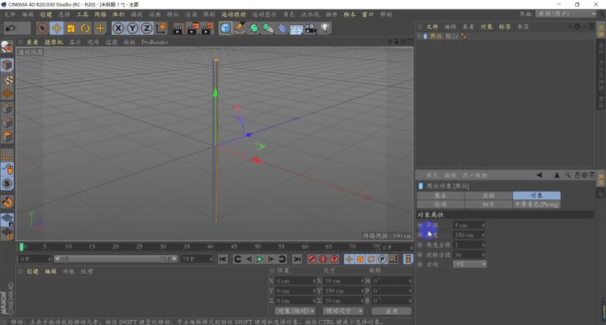Click the render to picture viewer clapperboard

click(193, 28)
